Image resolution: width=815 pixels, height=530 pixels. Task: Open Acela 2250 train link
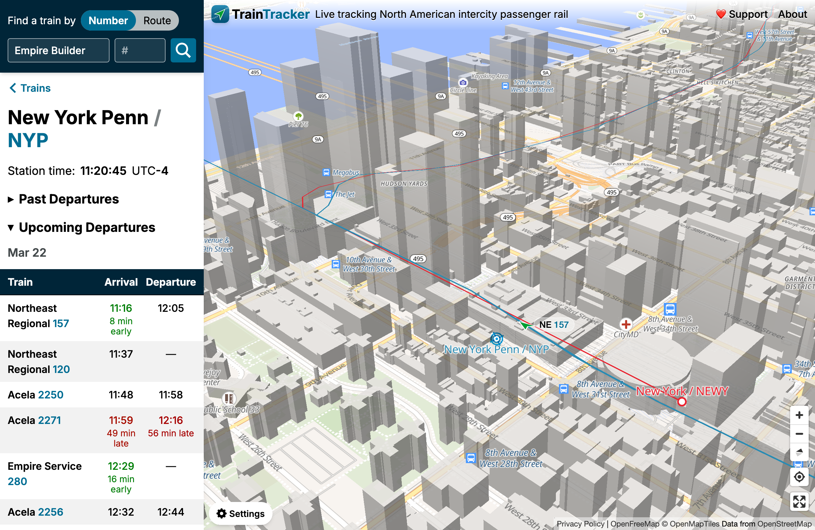pos(51,395)
